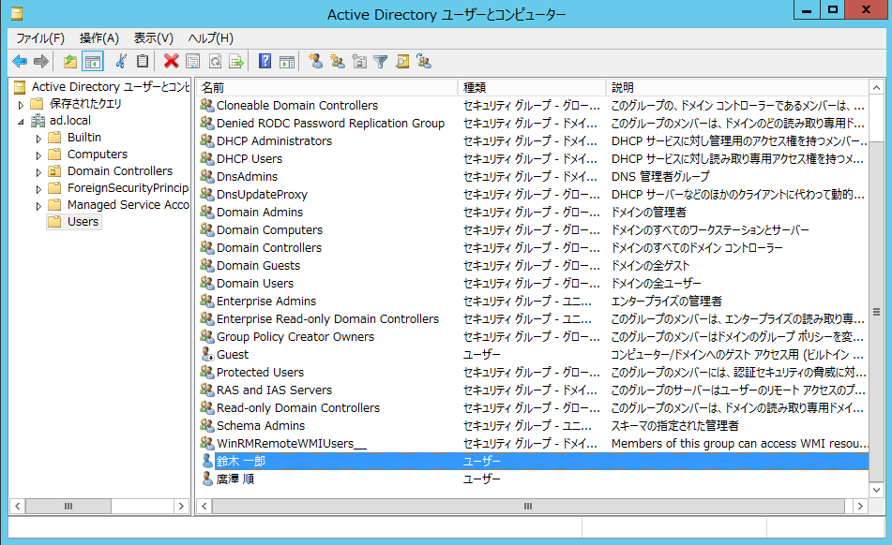Expand the 保存されたクエリ node
The image size is (892, 545).
point(21,105)
